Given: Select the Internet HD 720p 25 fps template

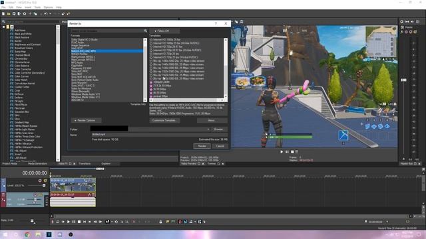Looking at the screenshot, I should [x=166, y=54].
